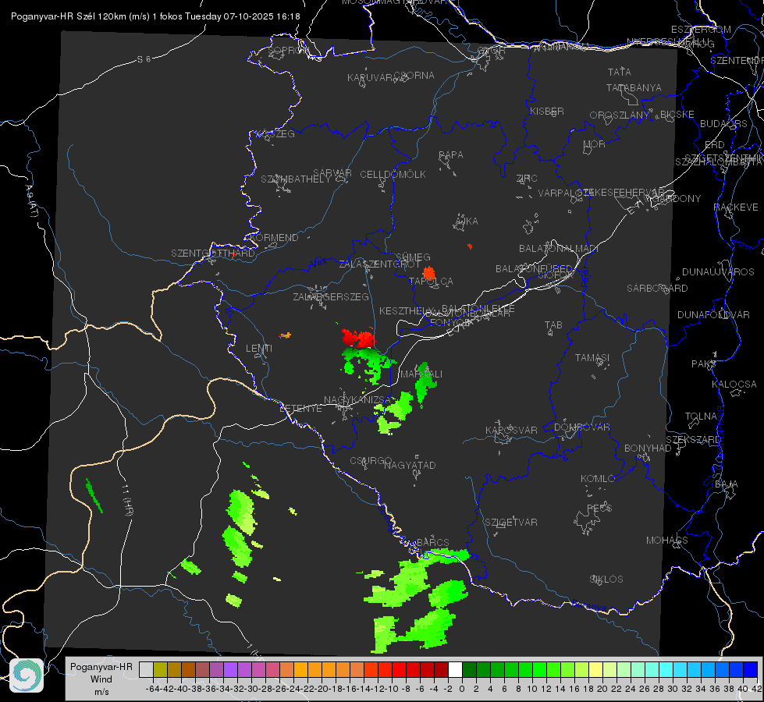Click the BARCS city label
This screenshot has height=702, width=764.
tap(432, 542)
